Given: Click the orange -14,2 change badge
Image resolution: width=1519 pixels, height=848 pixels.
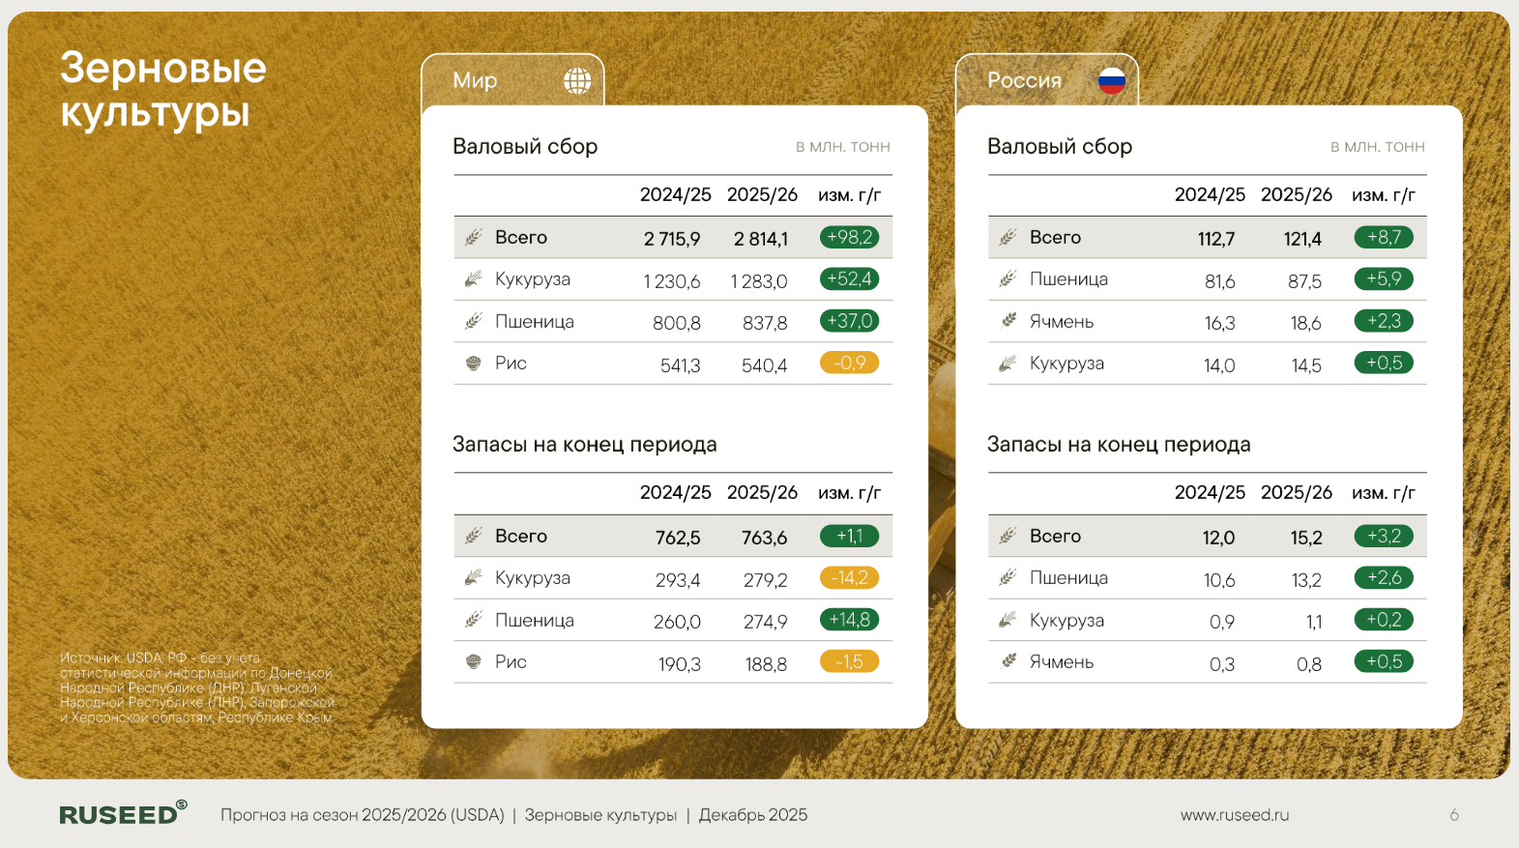Looking at the screenshot, I should pos(849,578).
